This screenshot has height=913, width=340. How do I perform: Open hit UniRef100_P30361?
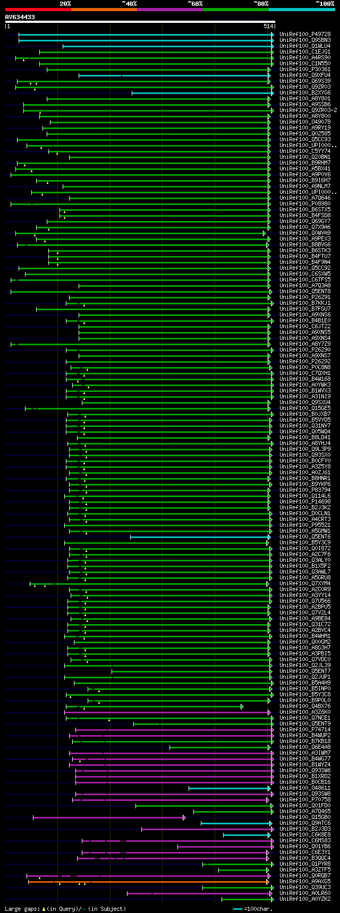click(x=305, y=69)
